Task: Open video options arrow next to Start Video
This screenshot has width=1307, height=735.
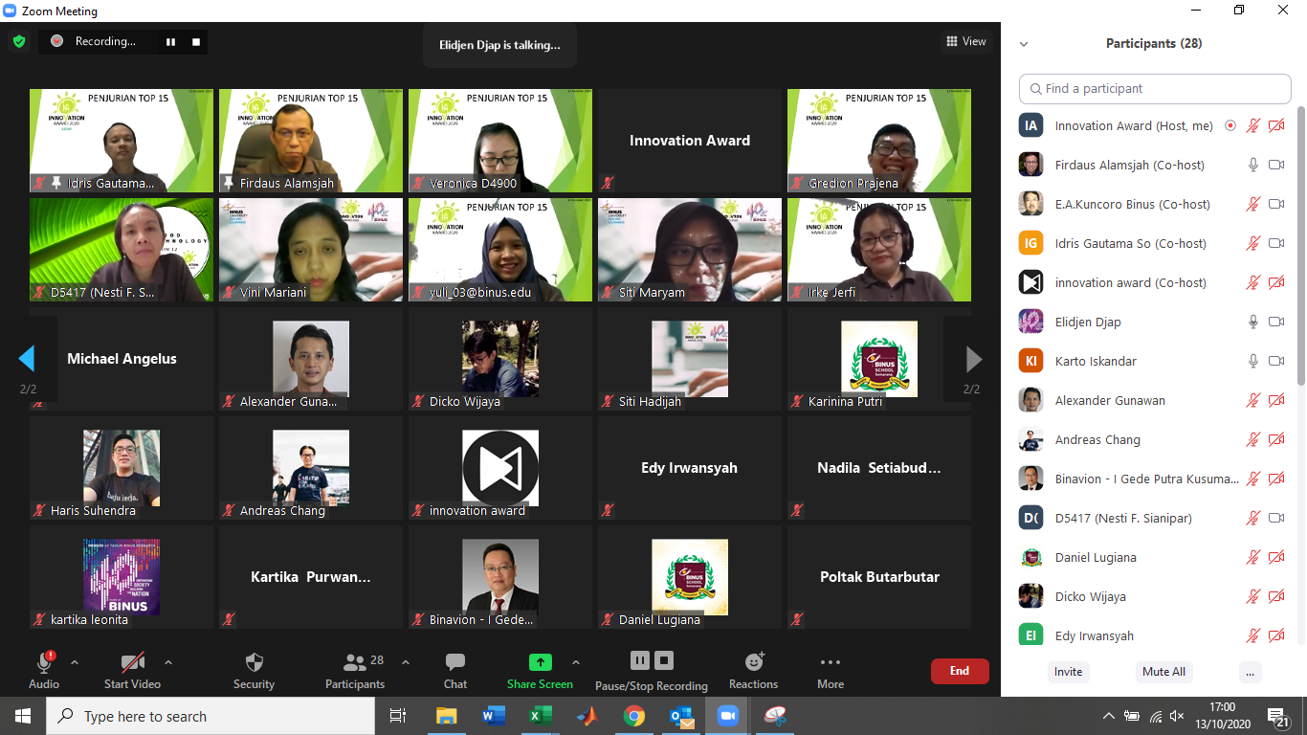Action: 168,662
